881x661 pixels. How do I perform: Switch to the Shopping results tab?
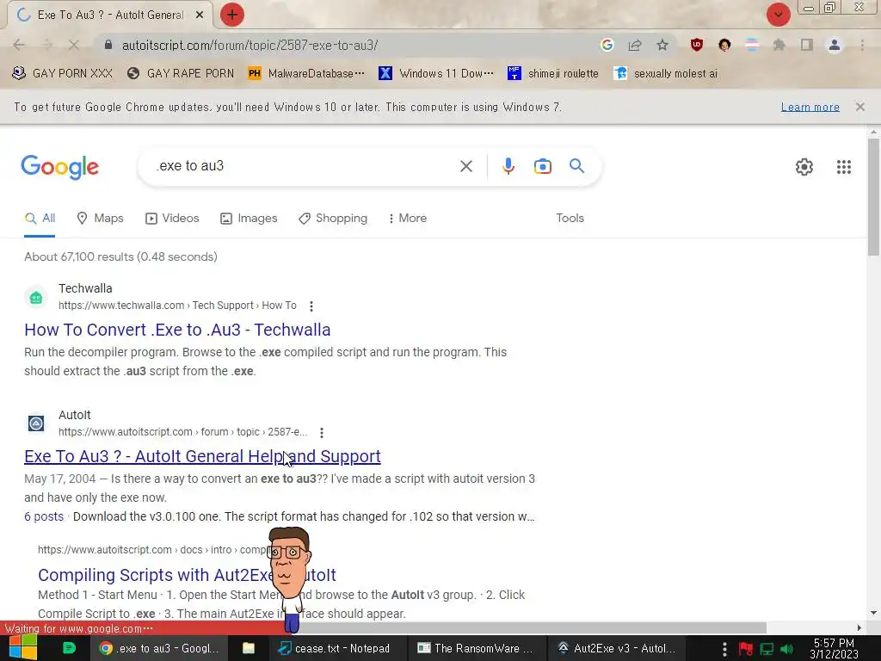point(333,218)
